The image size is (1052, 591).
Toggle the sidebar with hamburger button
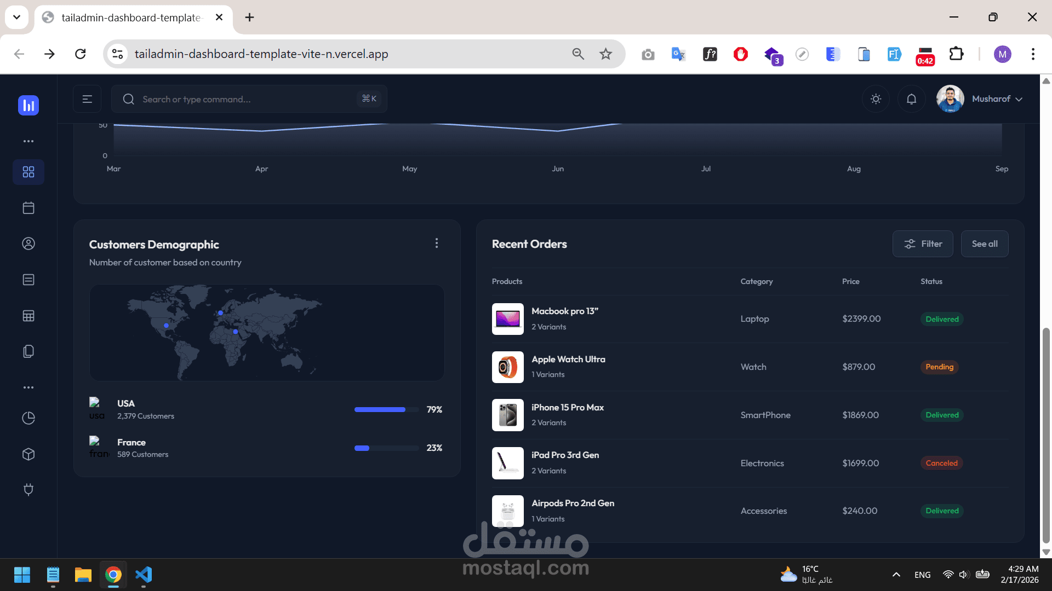87,99
